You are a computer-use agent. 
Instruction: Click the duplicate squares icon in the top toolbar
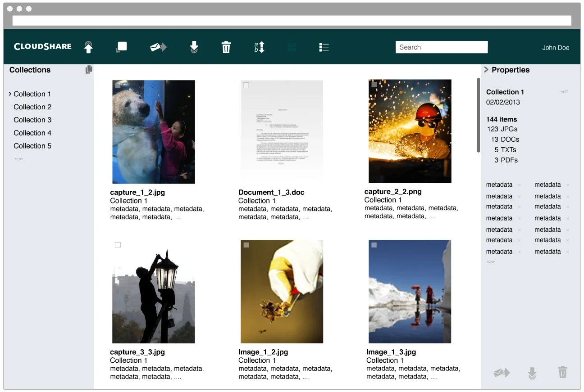[121, 47]
